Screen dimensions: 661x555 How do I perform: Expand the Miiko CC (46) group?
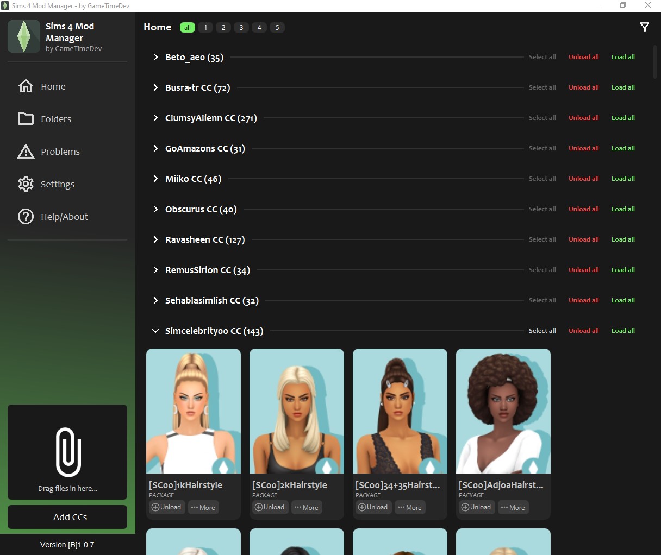(x=155, y=179)
